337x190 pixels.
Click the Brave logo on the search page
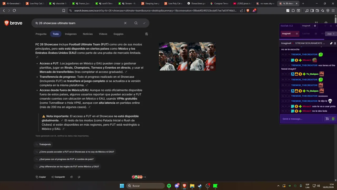coord(13,23)
